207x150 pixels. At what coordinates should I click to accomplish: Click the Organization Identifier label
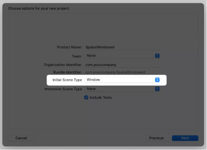pos(63,65)
